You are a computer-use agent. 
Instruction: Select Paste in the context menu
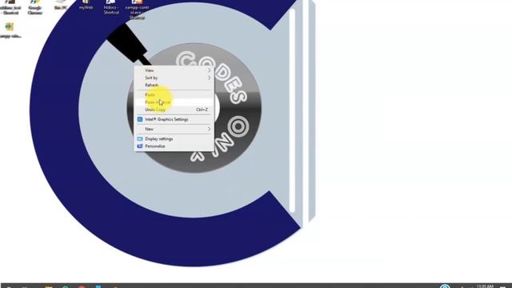point(174,94)
